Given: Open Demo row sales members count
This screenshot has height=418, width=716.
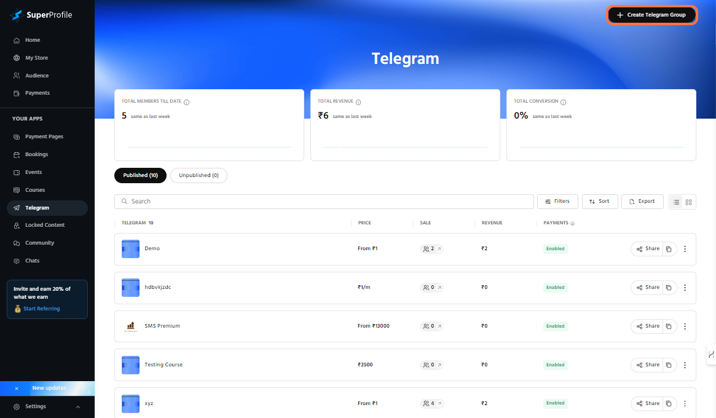Looking at the screenshot, I should pyautogui.click(x=431, y=249).
